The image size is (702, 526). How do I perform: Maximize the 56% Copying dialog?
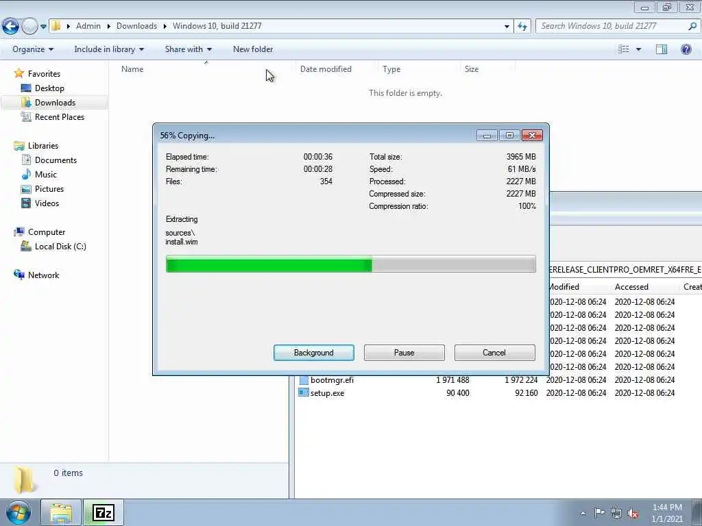pos(509,135)
